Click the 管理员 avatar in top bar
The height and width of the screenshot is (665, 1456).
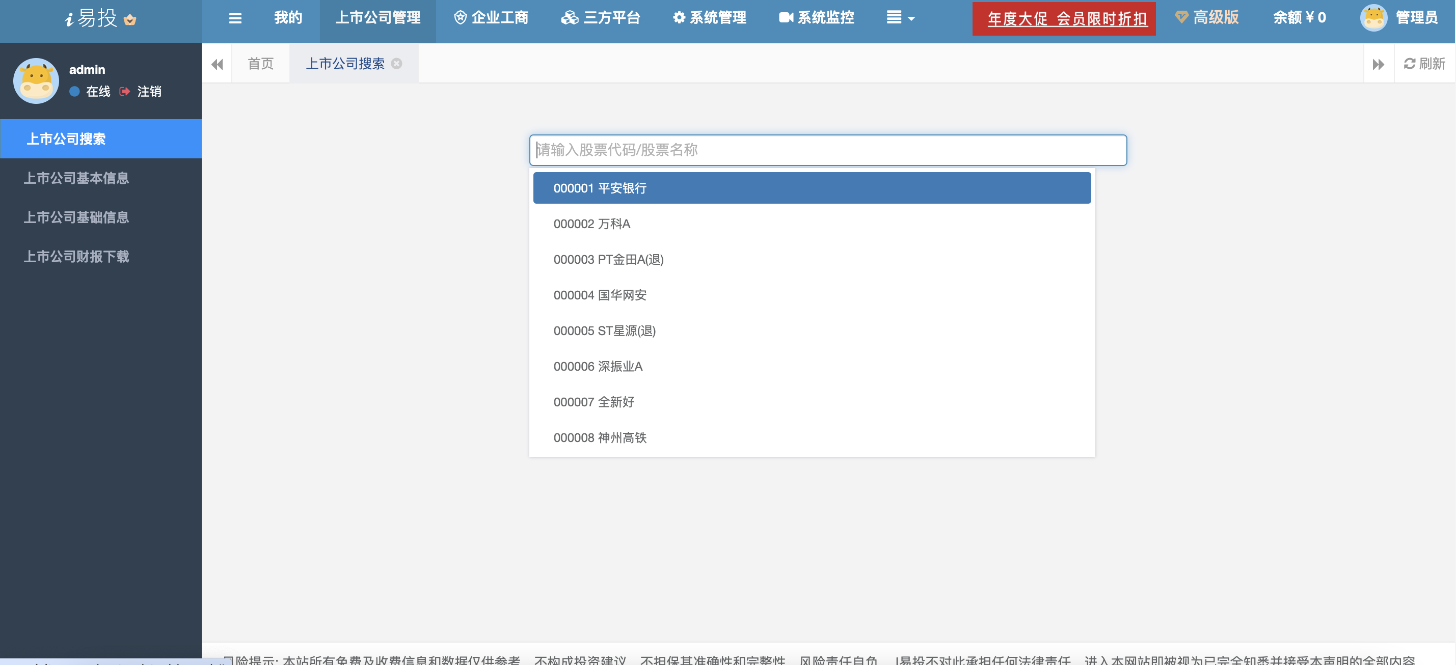pyautogui.click(x=1373, y=18)
